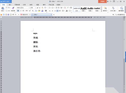126x93 pixels.
Task: Apply strikethrough to the text
Action: [26, 11]
